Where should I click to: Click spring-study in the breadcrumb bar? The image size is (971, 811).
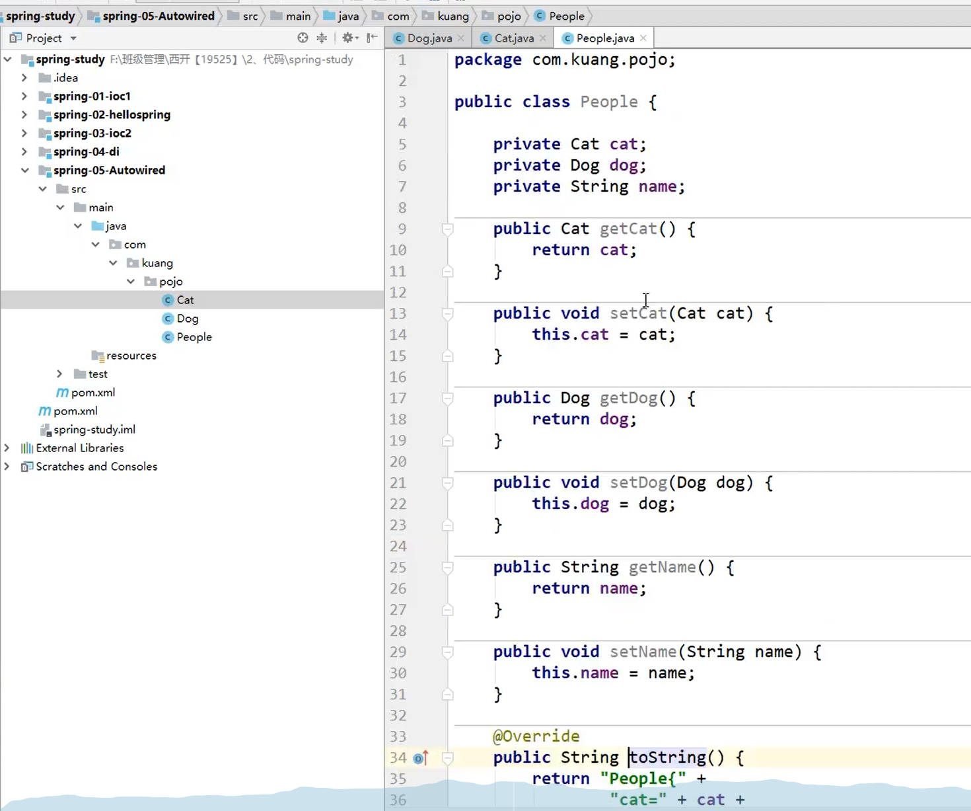coord(40,16)
